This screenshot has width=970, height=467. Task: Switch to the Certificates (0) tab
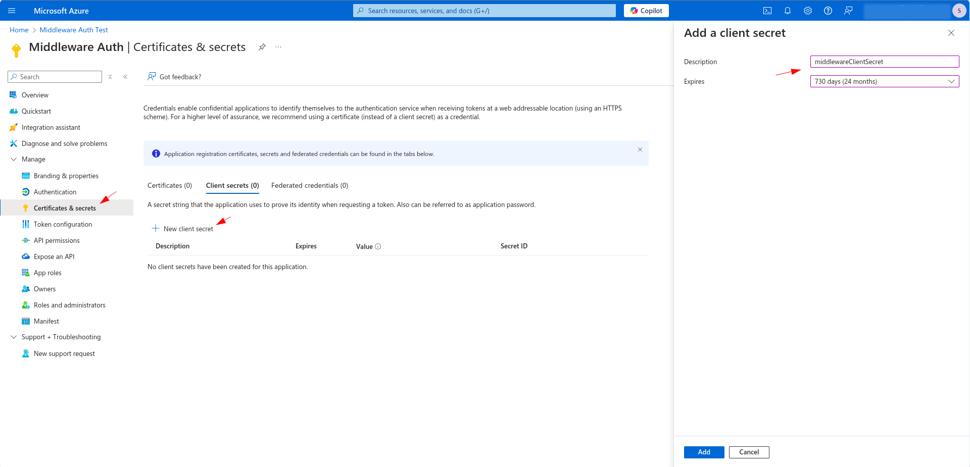[x=170, y=185]
